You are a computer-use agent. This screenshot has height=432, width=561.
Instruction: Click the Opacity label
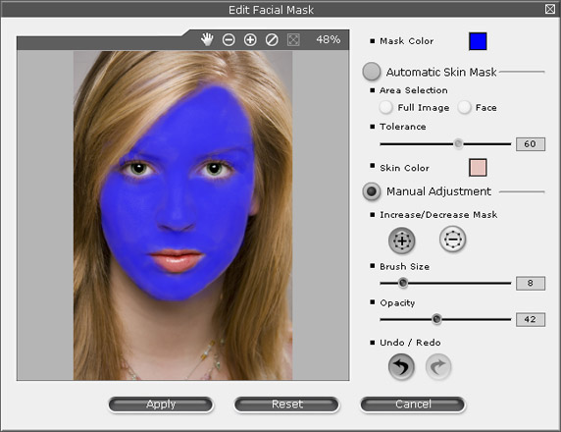(397, 303)
